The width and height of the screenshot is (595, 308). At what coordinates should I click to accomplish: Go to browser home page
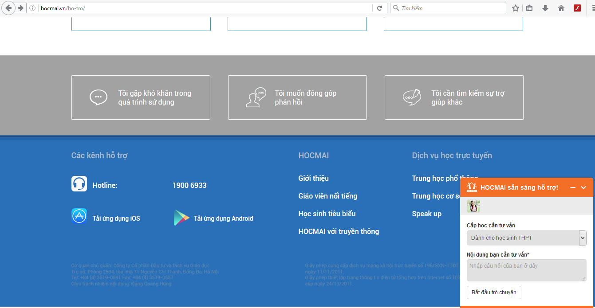pyautogui.click(x=561, y=8)
